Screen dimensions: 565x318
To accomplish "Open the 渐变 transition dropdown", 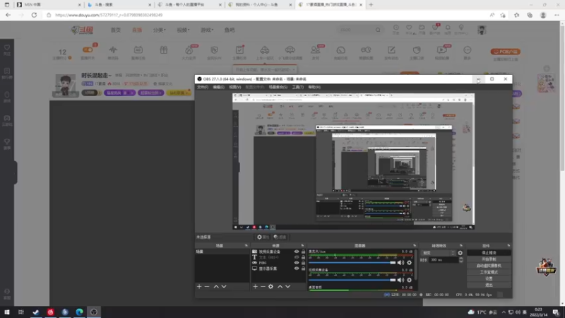I will (x=439, y=253).
